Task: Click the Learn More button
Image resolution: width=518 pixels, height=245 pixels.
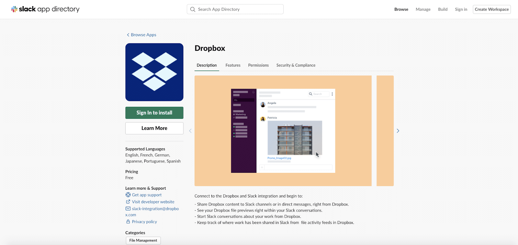Action: tap(154, 128)
